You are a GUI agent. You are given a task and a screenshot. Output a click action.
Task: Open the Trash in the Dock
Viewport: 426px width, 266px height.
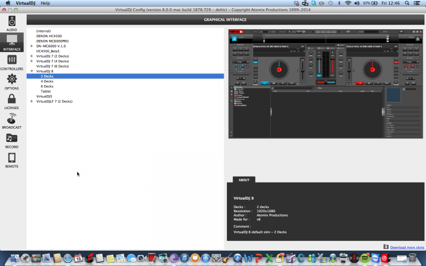pyautogui.click(x=412, y=258)
